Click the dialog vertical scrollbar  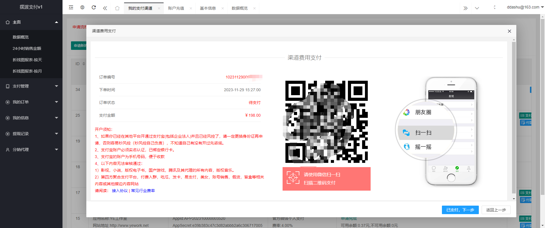pyautogui.click(x=514, y=118)
